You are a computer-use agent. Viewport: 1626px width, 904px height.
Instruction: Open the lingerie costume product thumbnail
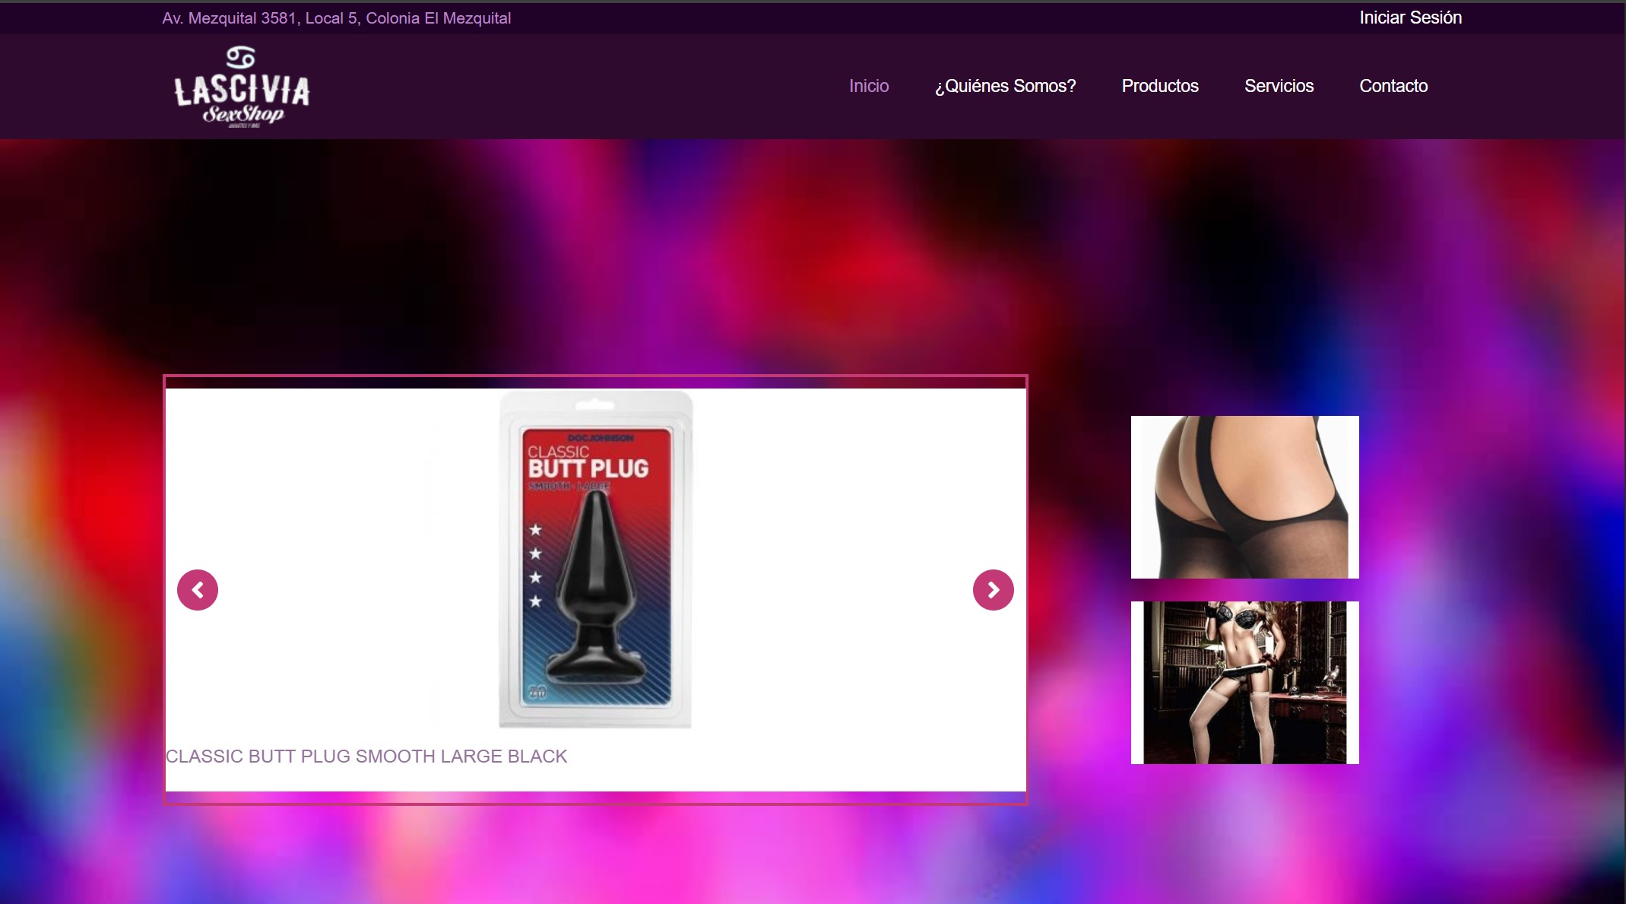click(1244, 683)
